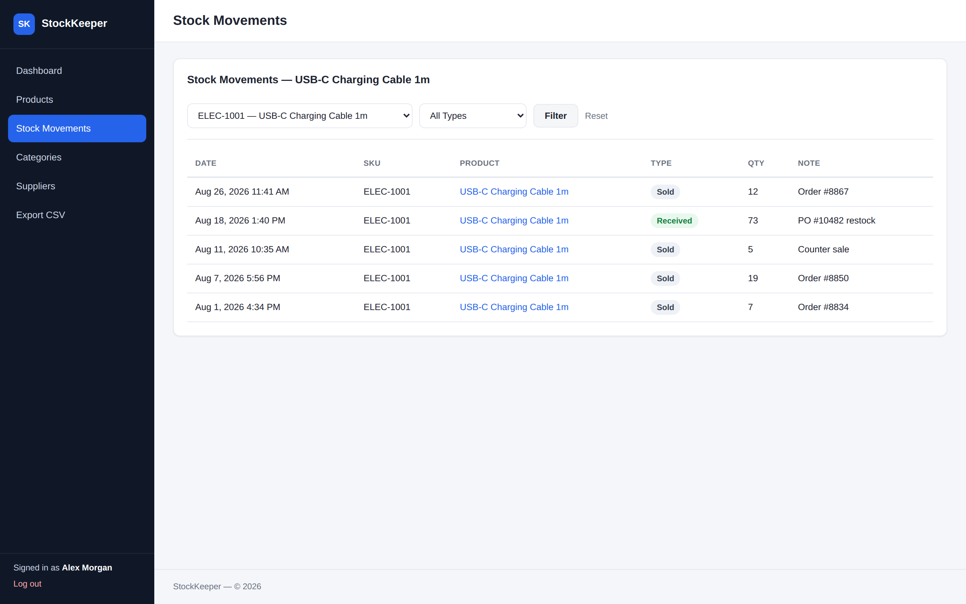Click quantity 19 in Order #8850 row

point(753,278)
